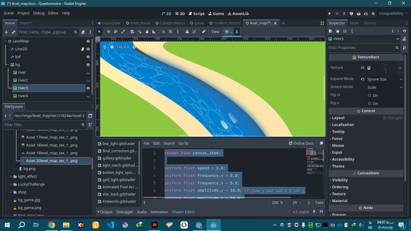Viewport: 411px width, 231px height.
Task: Open the Debug menu
Action: 39,13
